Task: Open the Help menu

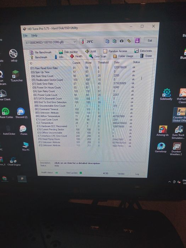Action: tap(34, 35)
